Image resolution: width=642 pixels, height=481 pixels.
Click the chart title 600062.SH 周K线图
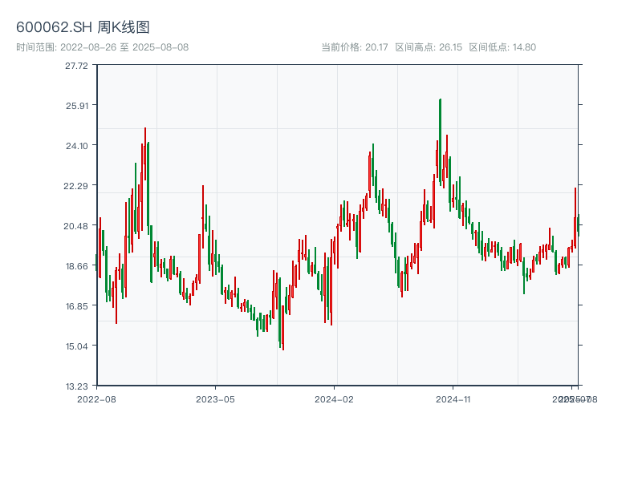tap(83, 27)
